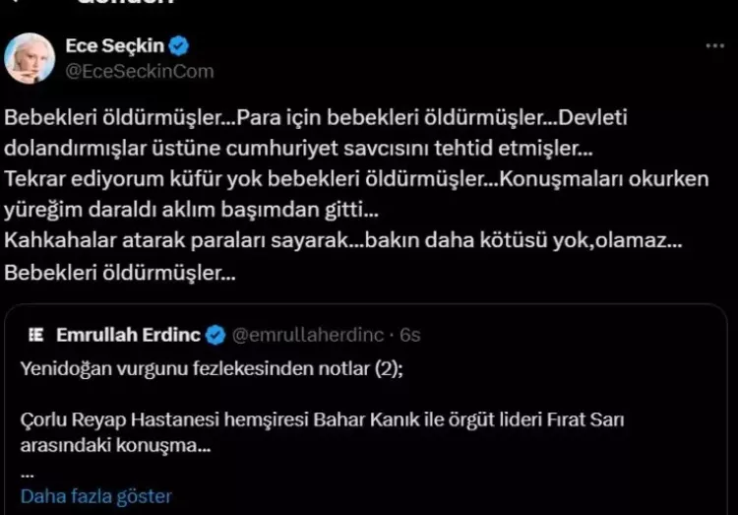This screenshot has height=515, width=738.
Task: Click the Yenidoğan vurgunu fezlekesinden notlar line
Action: coord(212,368)
